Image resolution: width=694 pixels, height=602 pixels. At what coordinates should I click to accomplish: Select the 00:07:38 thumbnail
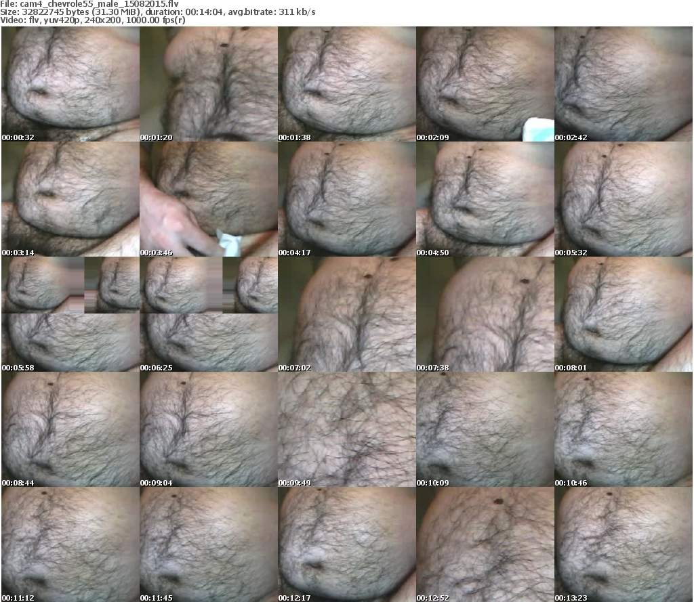[x=485, y=314]
